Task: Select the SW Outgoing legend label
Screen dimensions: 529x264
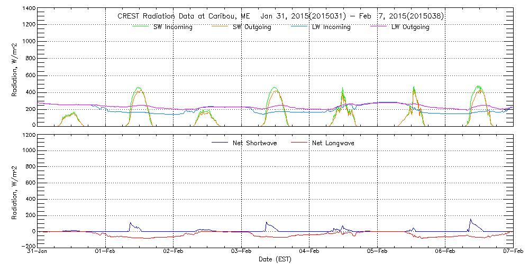Action: [x=252, y=27]
